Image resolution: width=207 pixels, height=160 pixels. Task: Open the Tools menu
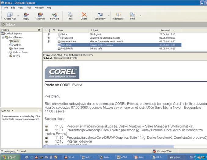pos(29,8)
